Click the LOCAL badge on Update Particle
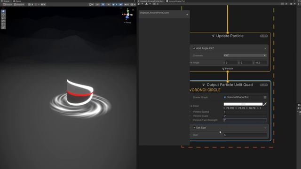Screen dimensions: 301x169 point(263,36)
